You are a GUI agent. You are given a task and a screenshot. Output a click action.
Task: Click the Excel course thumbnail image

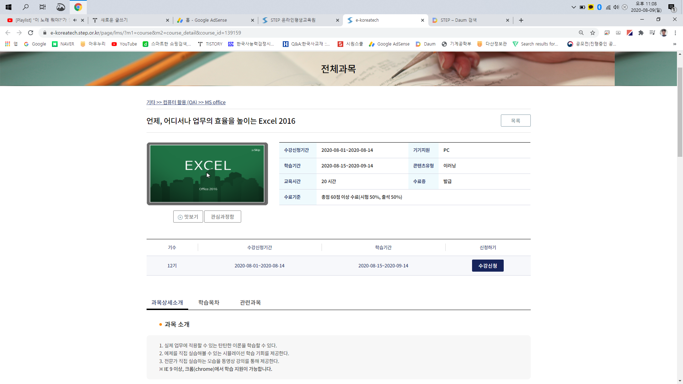(x=207, y=174)
